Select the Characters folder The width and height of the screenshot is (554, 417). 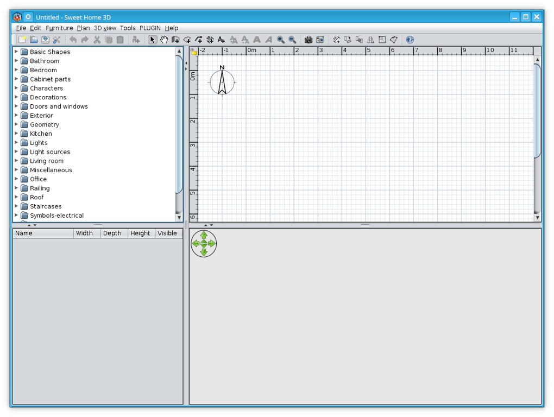pos(42,88)
